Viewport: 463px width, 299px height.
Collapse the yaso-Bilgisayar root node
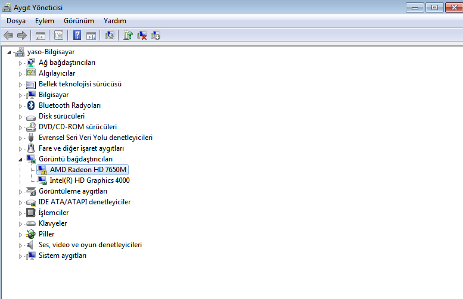9,52
